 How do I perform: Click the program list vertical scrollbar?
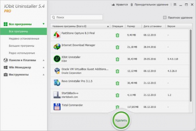pyautogui.click(x=191, y=65)
